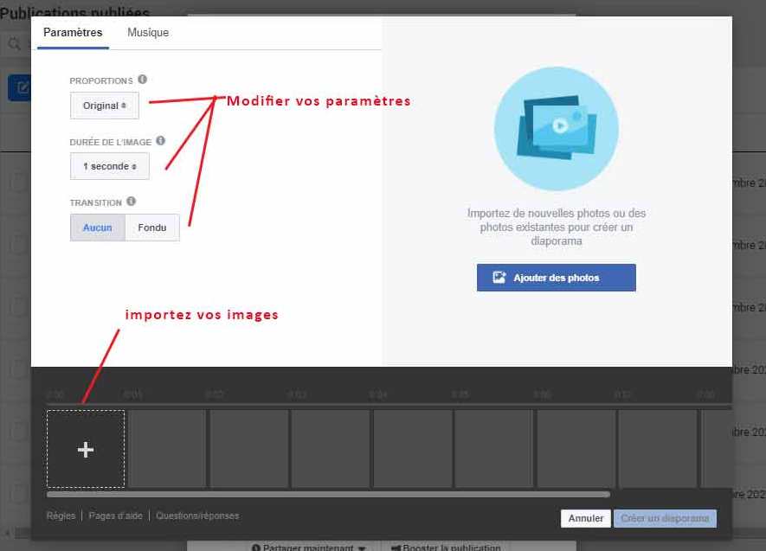Click the info icon beside Transition
766x551 pixels.
click(131, 202)
